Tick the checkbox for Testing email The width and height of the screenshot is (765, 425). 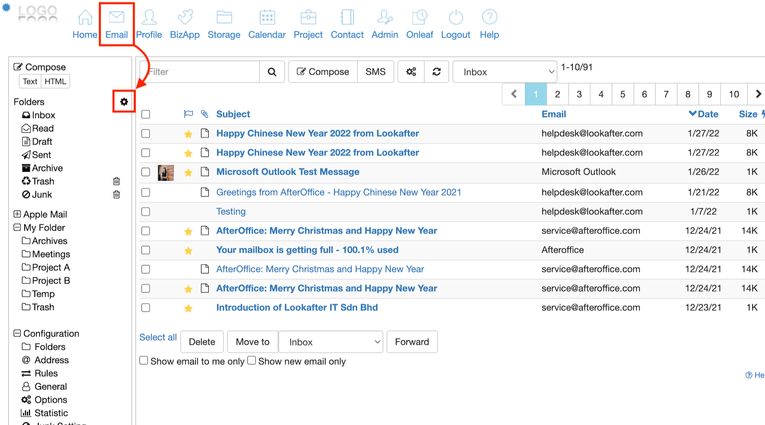[x=146, y=212]
